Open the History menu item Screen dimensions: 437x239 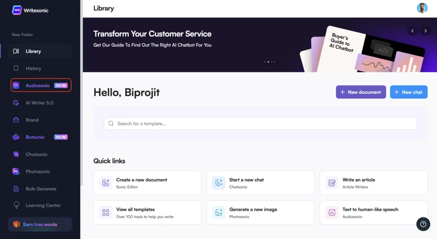click(33, 68)
